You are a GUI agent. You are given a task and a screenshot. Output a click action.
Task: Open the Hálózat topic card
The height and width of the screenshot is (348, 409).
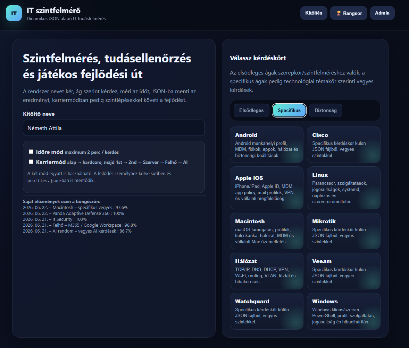(267, 271)
